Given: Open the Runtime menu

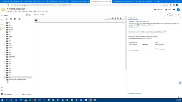Looking at the screenshot, I should point(25,11).
